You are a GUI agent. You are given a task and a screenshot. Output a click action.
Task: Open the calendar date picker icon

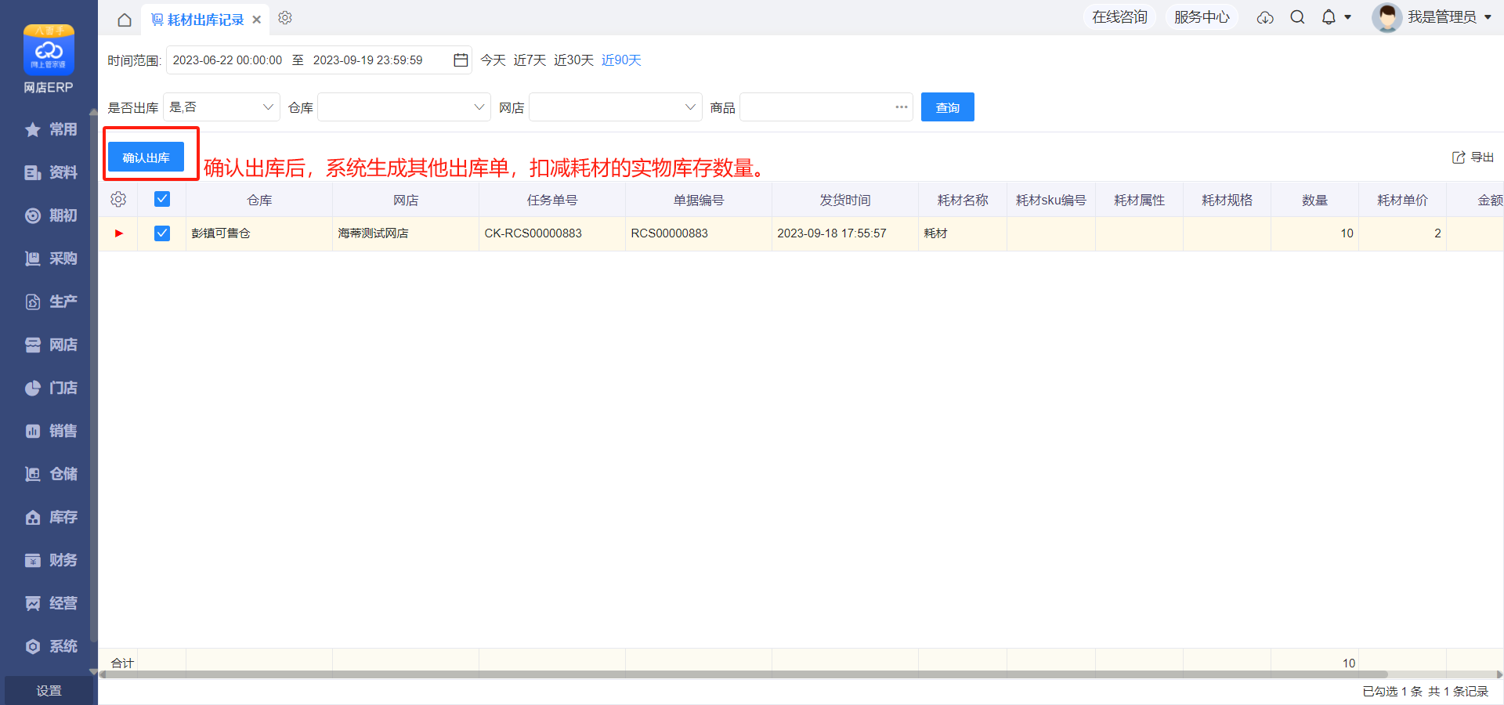(461, 60)
